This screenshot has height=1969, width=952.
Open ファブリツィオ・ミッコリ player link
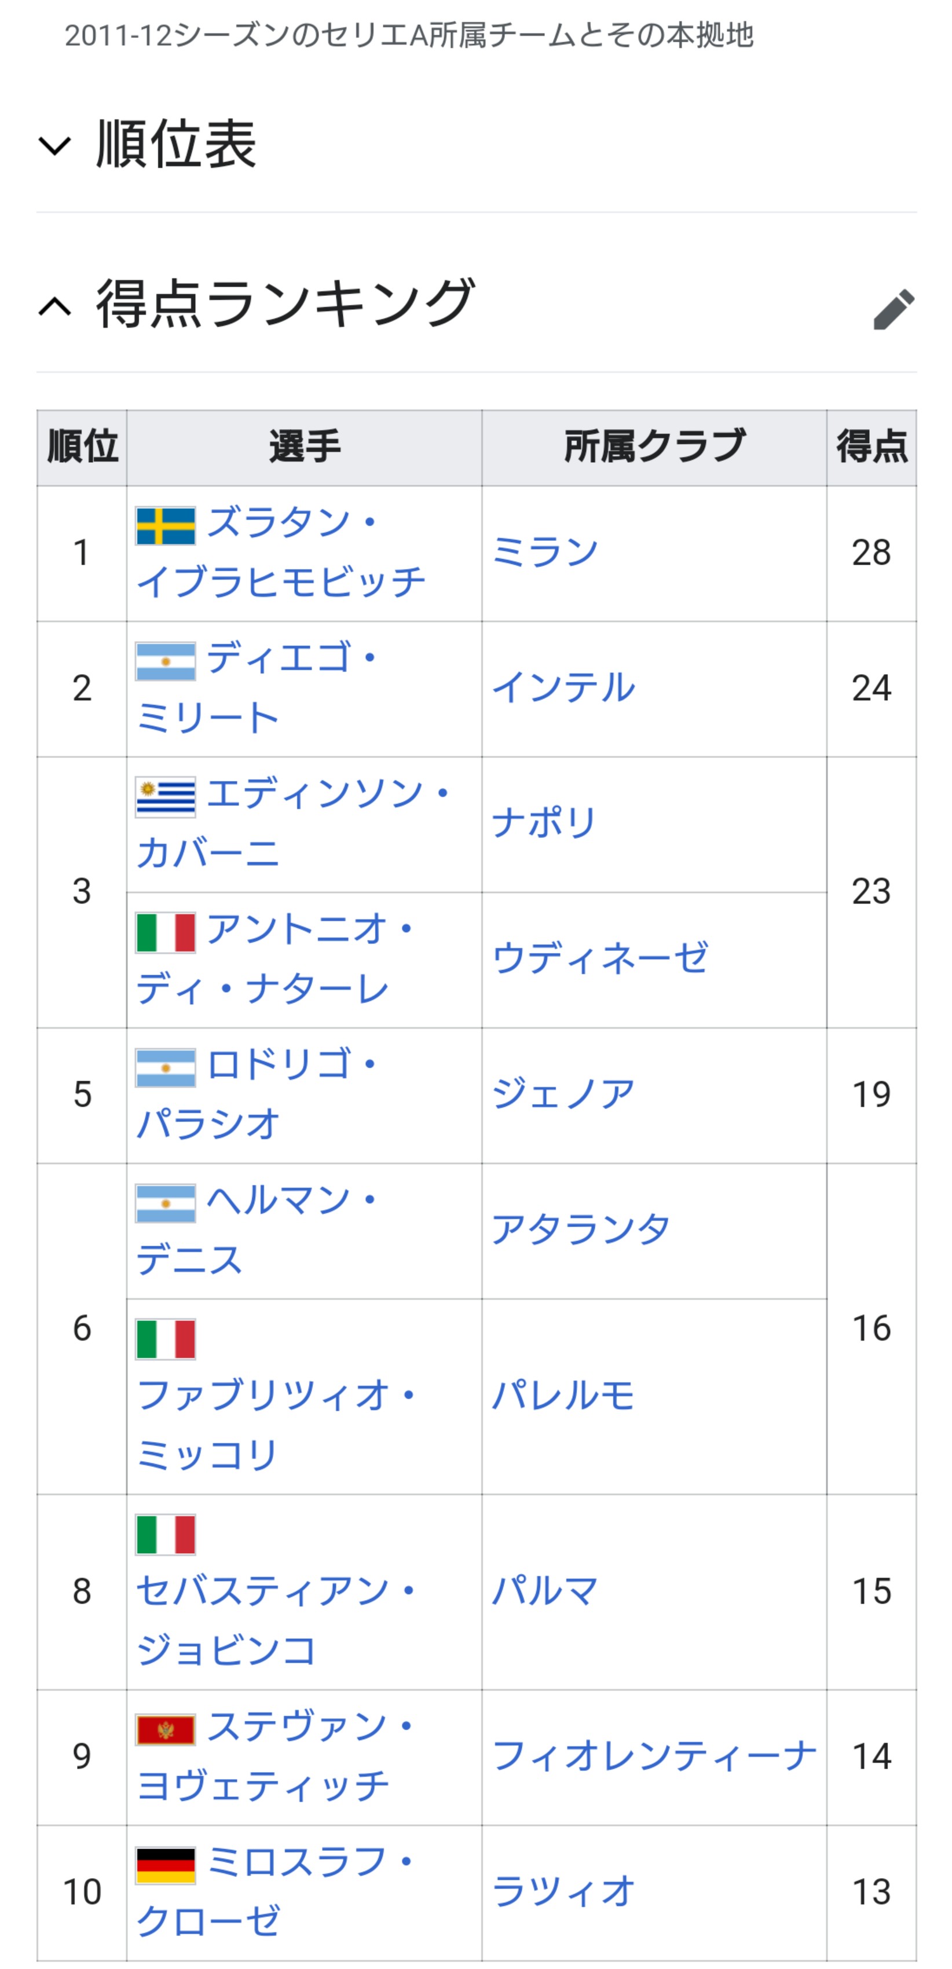tap(276, 1425)
